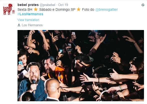Image resolution: width=147 pixels, height=104 pixels.
Task: Click the 'Sexta BH' tweet text
Action: point(25,9)
